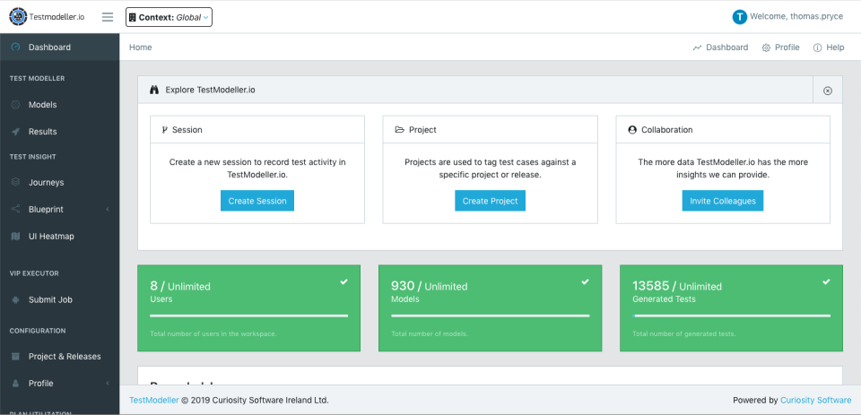Click the Dashboard chart icon in header
861x415 pixels.
(x=697, y=48)
